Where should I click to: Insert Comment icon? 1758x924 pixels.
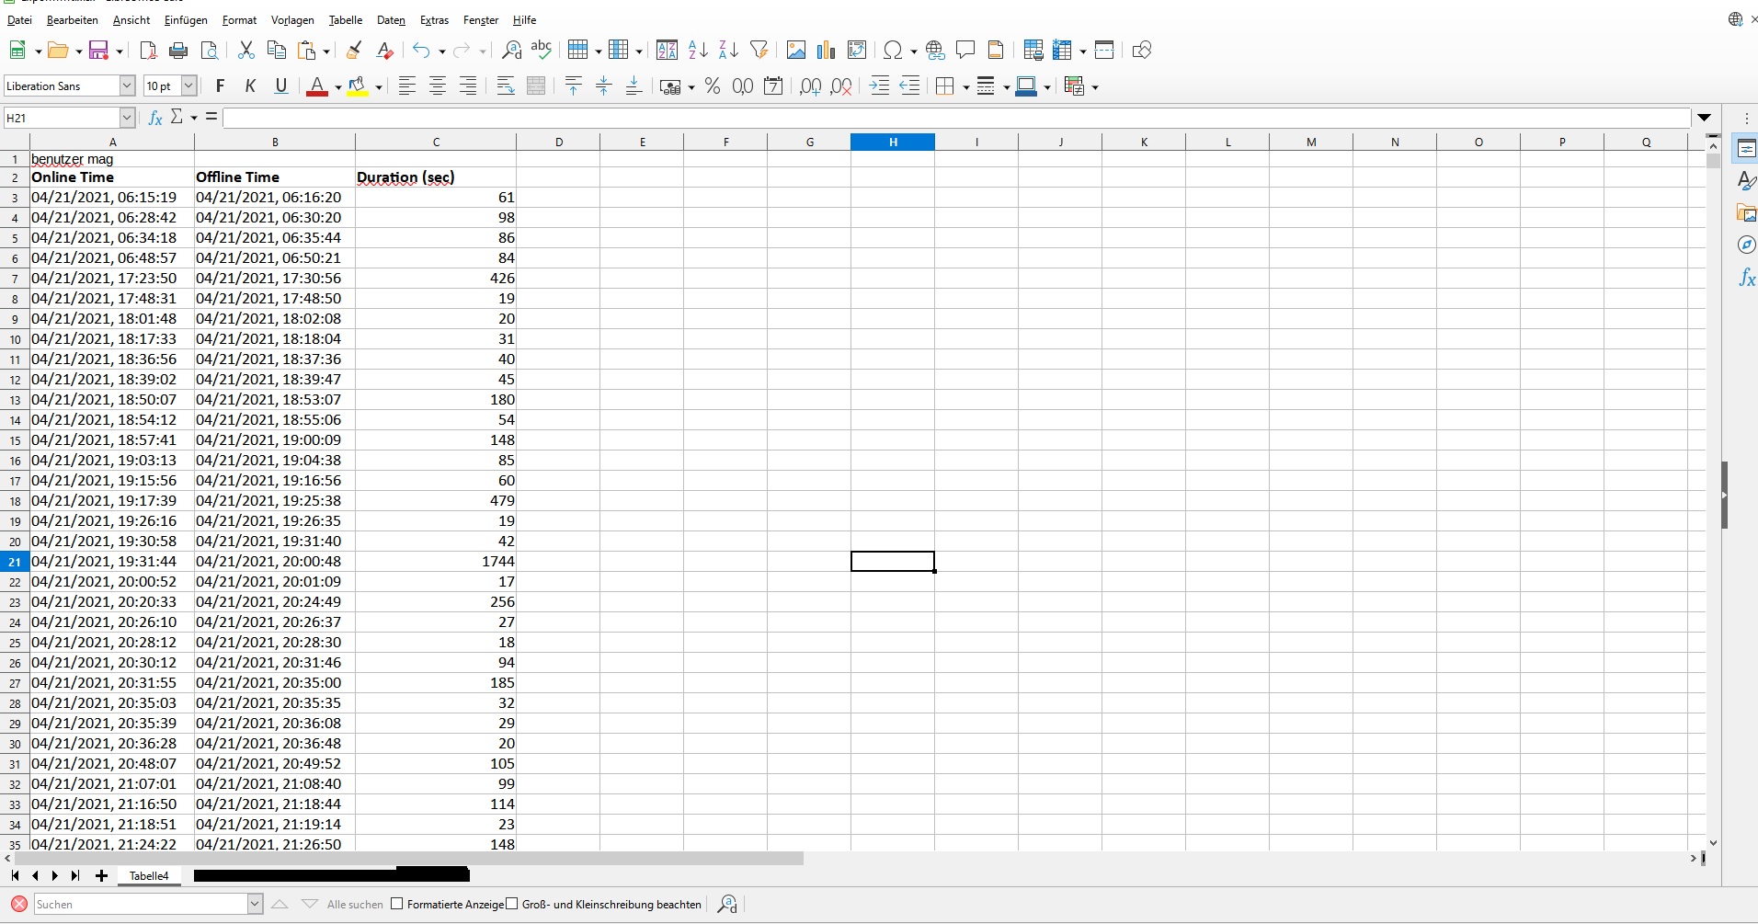coord(965,51)
